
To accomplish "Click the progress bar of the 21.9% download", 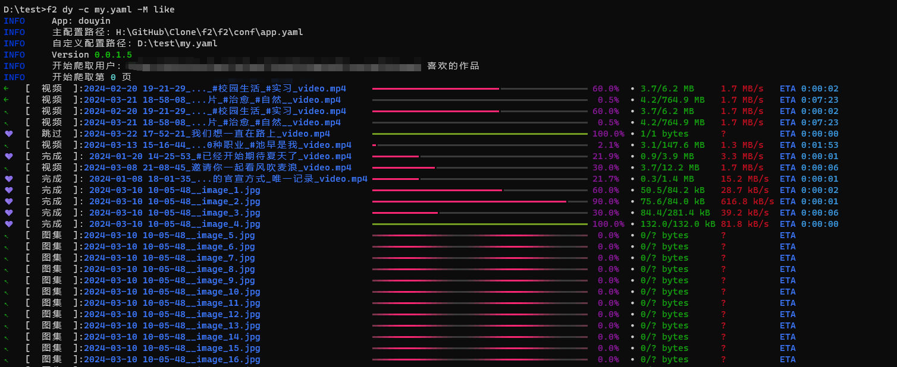I will [479, 156].
